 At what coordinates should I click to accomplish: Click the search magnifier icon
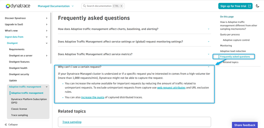point(84,6)
